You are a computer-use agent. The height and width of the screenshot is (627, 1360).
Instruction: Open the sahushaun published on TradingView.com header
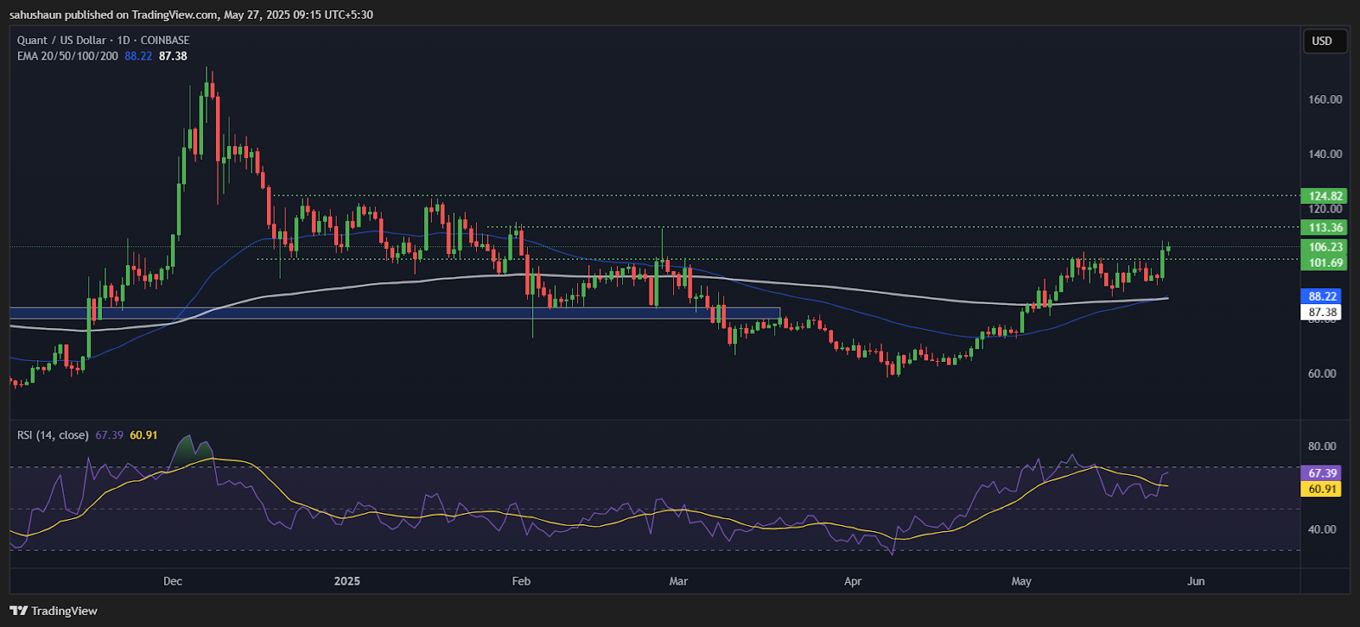(x=190, y=14)
